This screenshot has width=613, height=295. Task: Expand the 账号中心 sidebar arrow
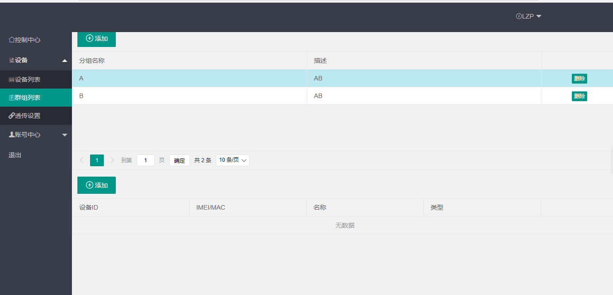click(x=65, y=135)
